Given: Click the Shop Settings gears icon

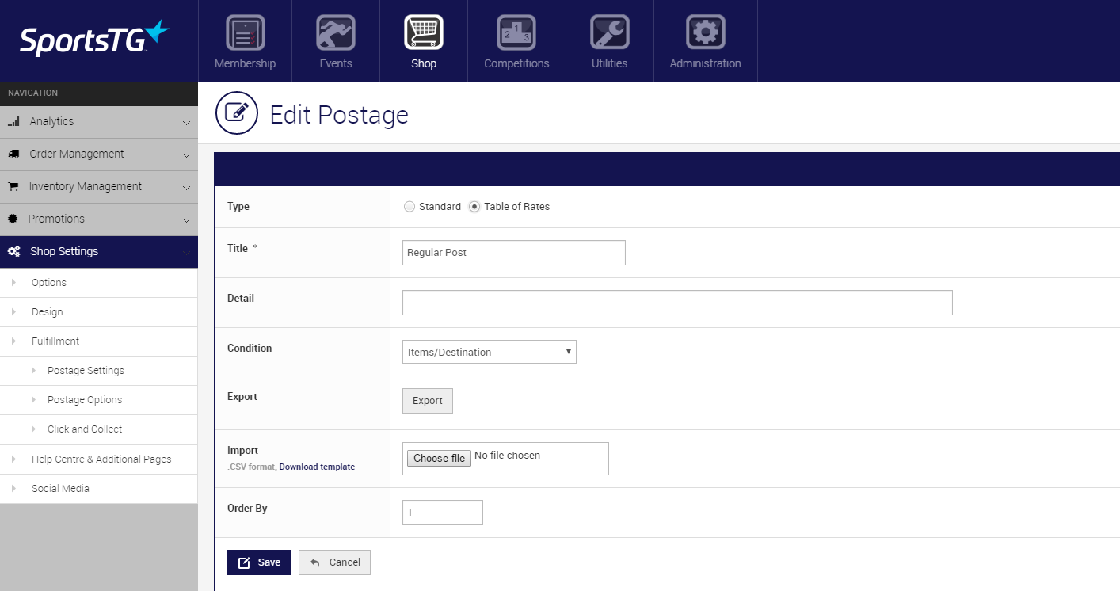Looking at the screenshot, I should (x=14, y=251).
